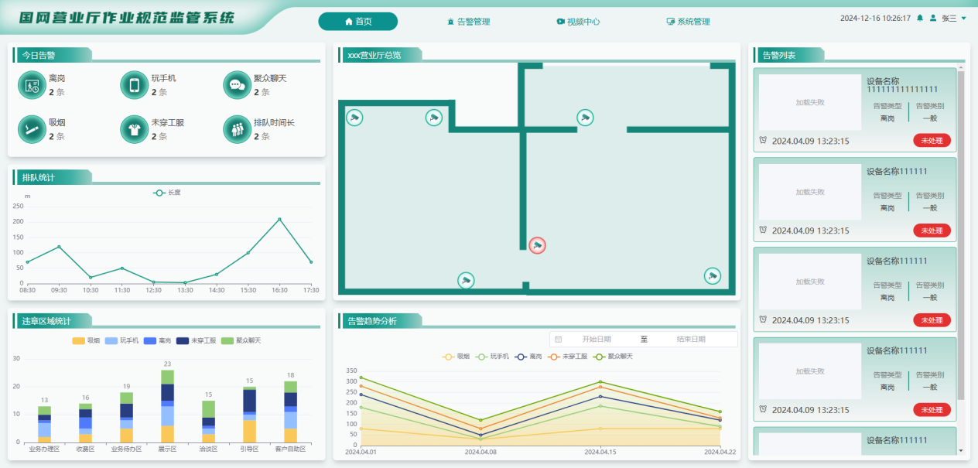Select the camera icon in the upper-right room
978x468 pixels.
pos(585,118)
